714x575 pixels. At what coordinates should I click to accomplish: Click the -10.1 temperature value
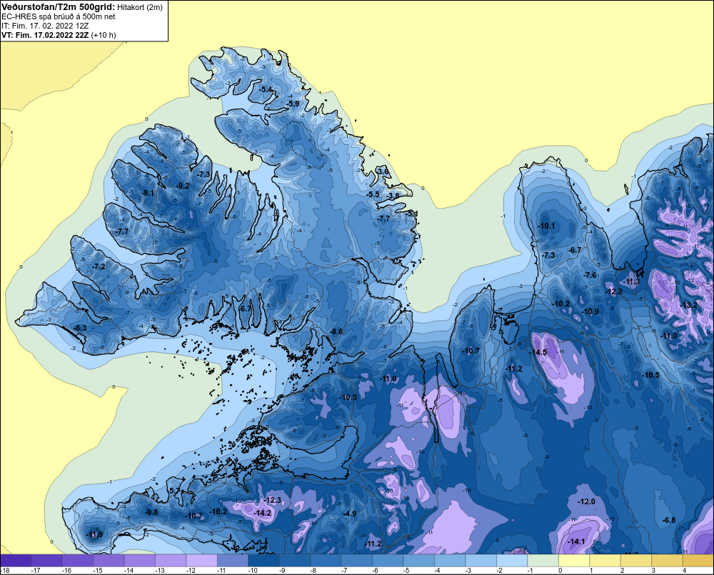(546, 226)
